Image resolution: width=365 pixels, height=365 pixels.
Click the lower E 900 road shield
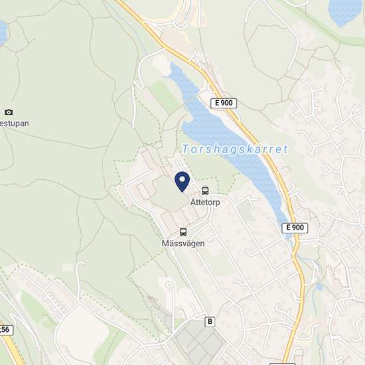click(x=295, y=228)
